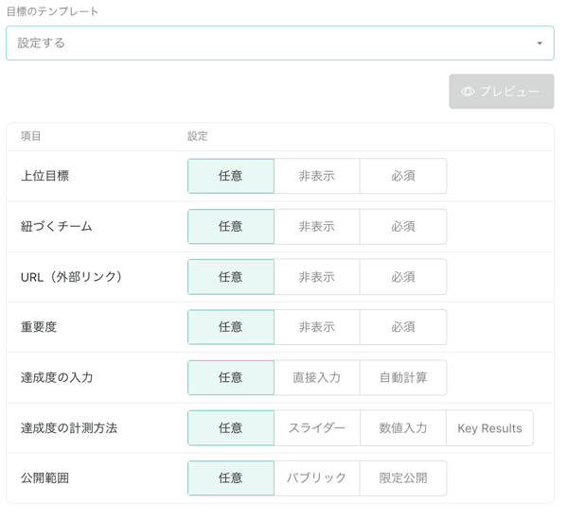Click the プレビュー button
The image size is (568, 520).
pos(501,92)
